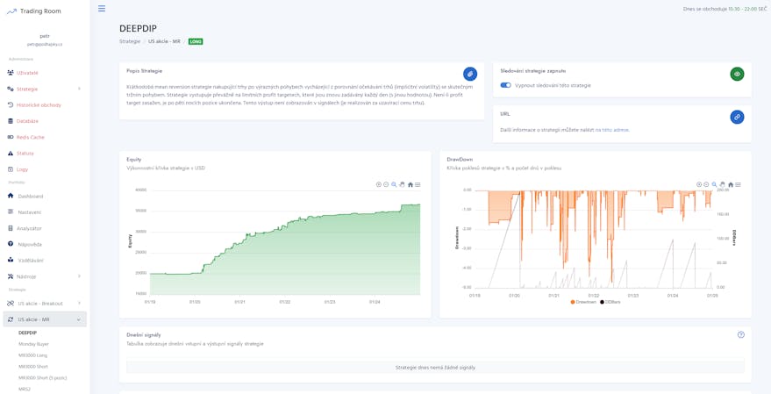
Task: Click help question mark icon in Dnešní signály
Action: click(741, 334)
